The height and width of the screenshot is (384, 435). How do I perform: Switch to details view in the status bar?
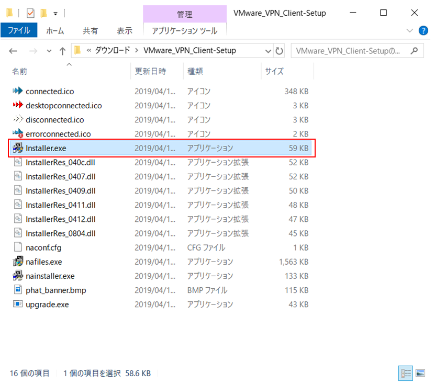[406, 373]
